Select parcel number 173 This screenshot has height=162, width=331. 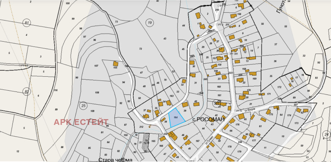click(296, 123)
